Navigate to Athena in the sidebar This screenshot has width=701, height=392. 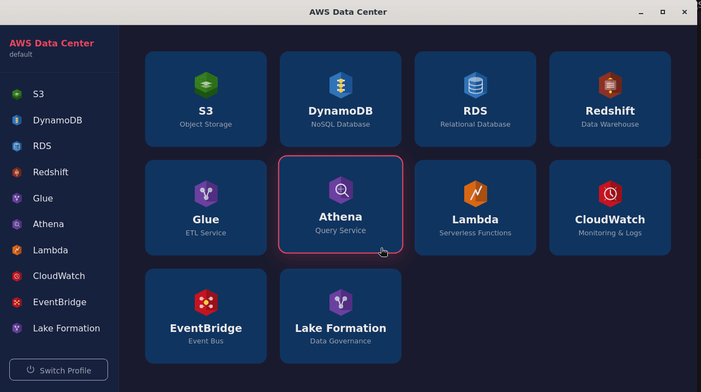pyautogui.click(x=59, y=224)
